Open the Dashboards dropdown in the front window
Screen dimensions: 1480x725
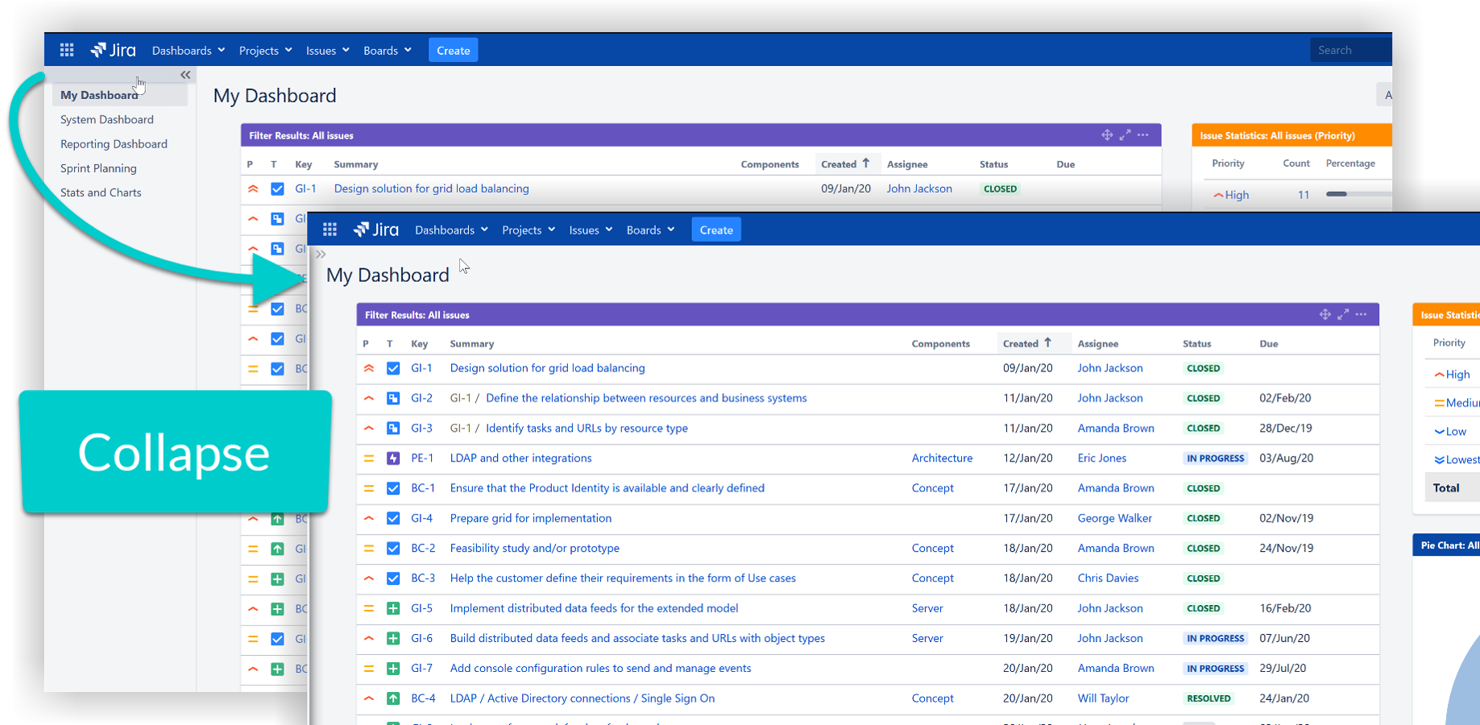(451, 230)
